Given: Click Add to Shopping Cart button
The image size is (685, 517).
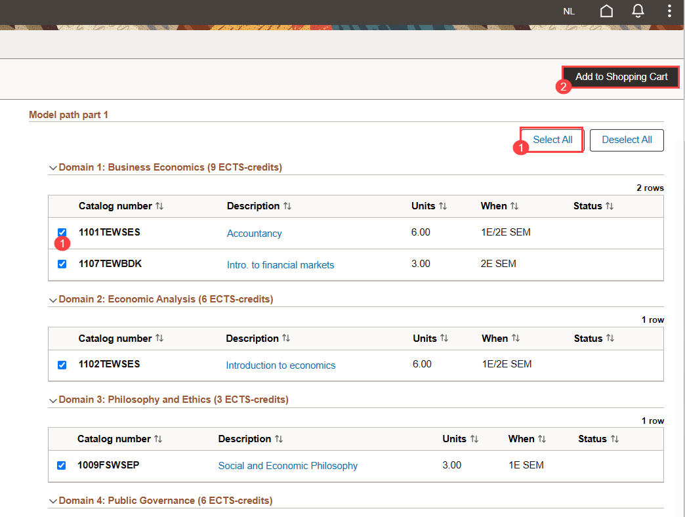Looking at the screenshot, I should click(621, 77).
